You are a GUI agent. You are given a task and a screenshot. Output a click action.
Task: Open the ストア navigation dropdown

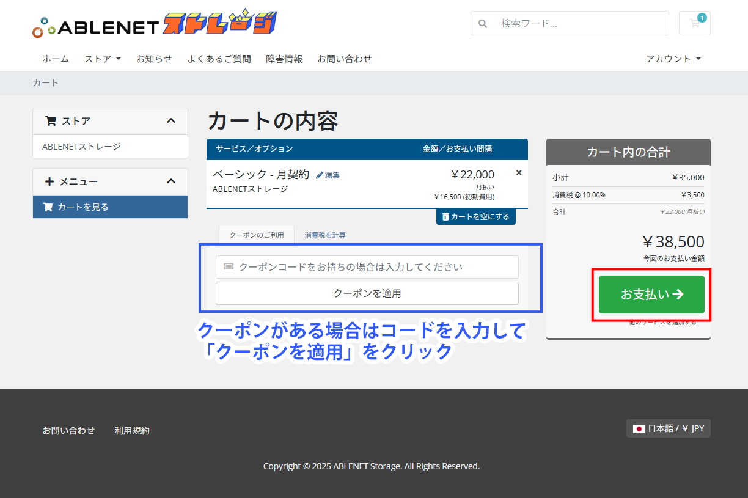(x=102, y=59)
